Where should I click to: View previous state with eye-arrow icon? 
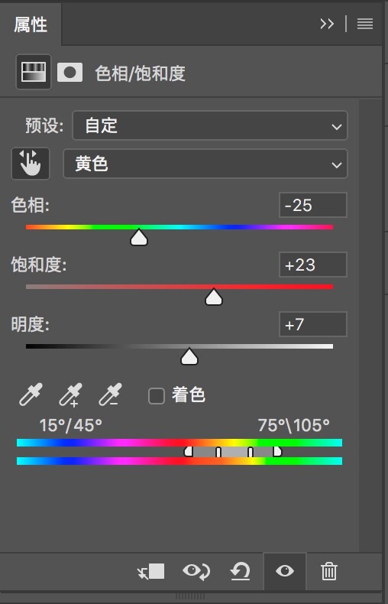(196, 571)
